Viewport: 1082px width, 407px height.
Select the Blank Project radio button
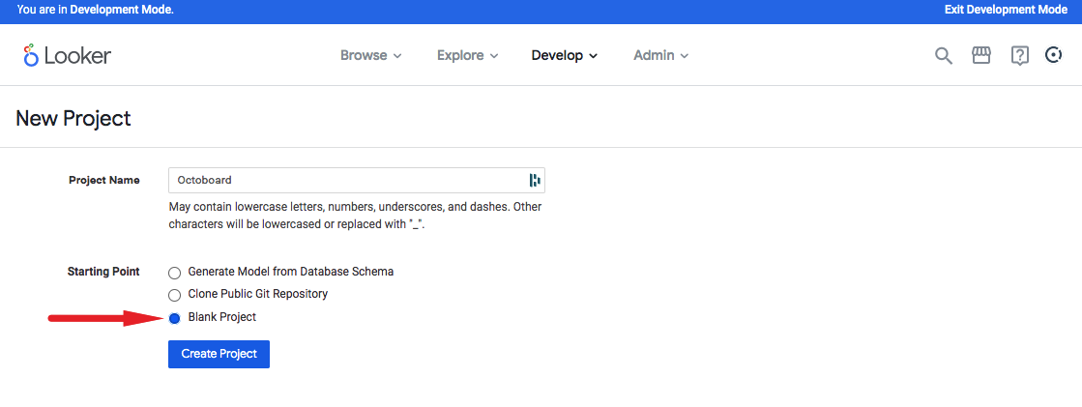click(x=175, y=318)
